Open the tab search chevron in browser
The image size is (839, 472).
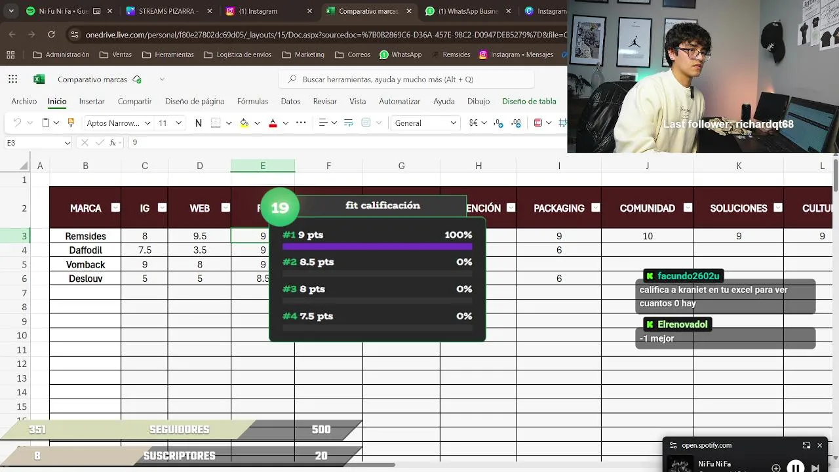coord(10,11)
